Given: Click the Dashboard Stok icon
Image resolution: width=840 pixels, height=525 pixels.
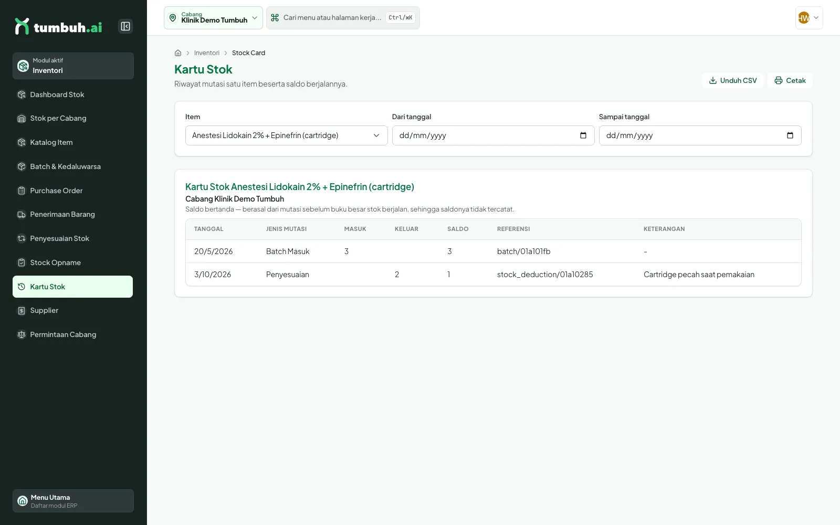Looking at the screenshot, I should (x=22, y=94).
